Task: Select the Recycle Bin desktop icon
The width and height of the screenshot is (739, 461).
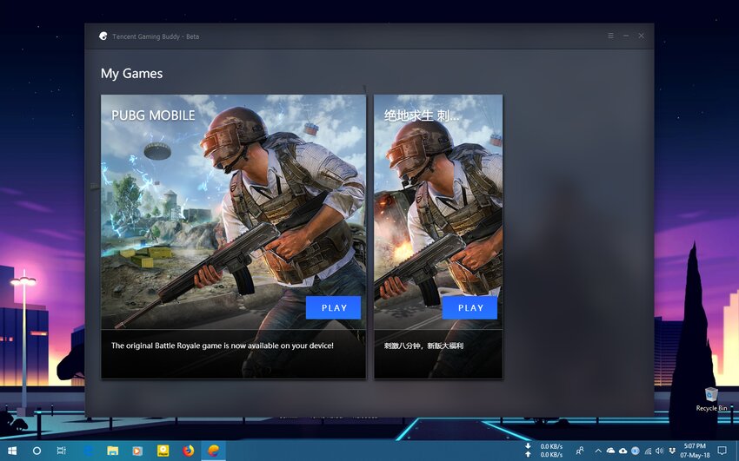Action: point(711,398)
